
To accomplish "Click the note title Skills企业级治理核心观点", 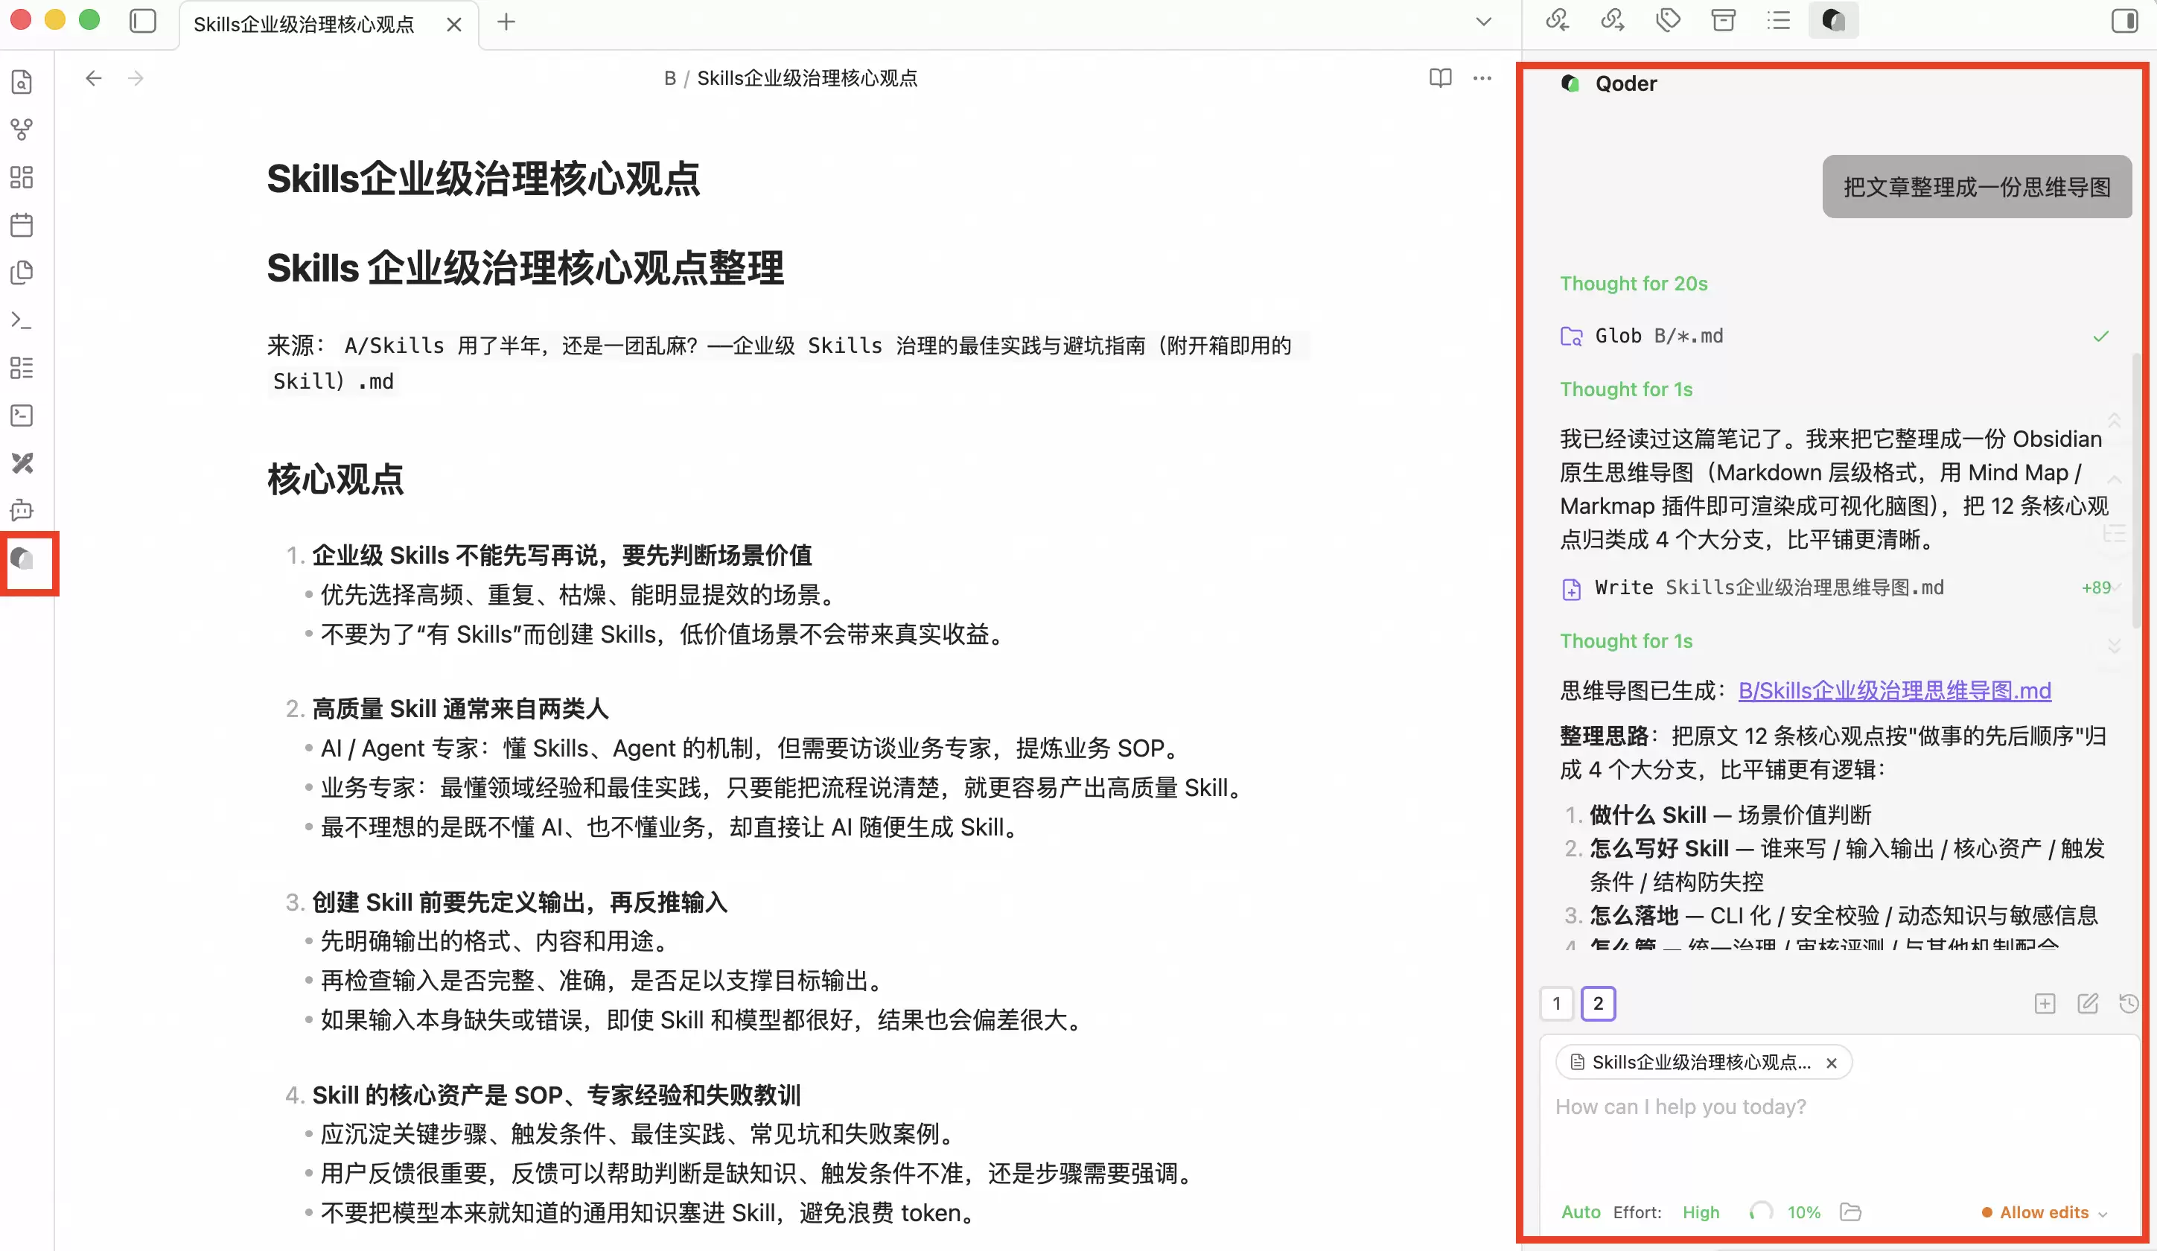I will pyautogui.click(x=484, y=179).
